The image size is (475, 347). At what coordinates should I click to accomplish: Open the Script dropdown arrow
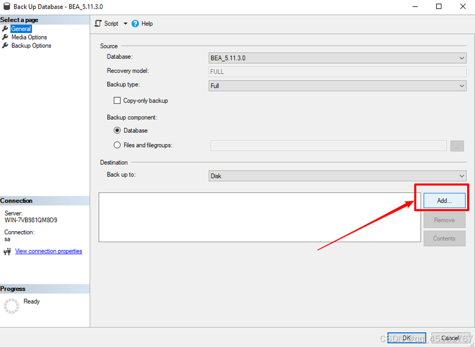(125, 24)
